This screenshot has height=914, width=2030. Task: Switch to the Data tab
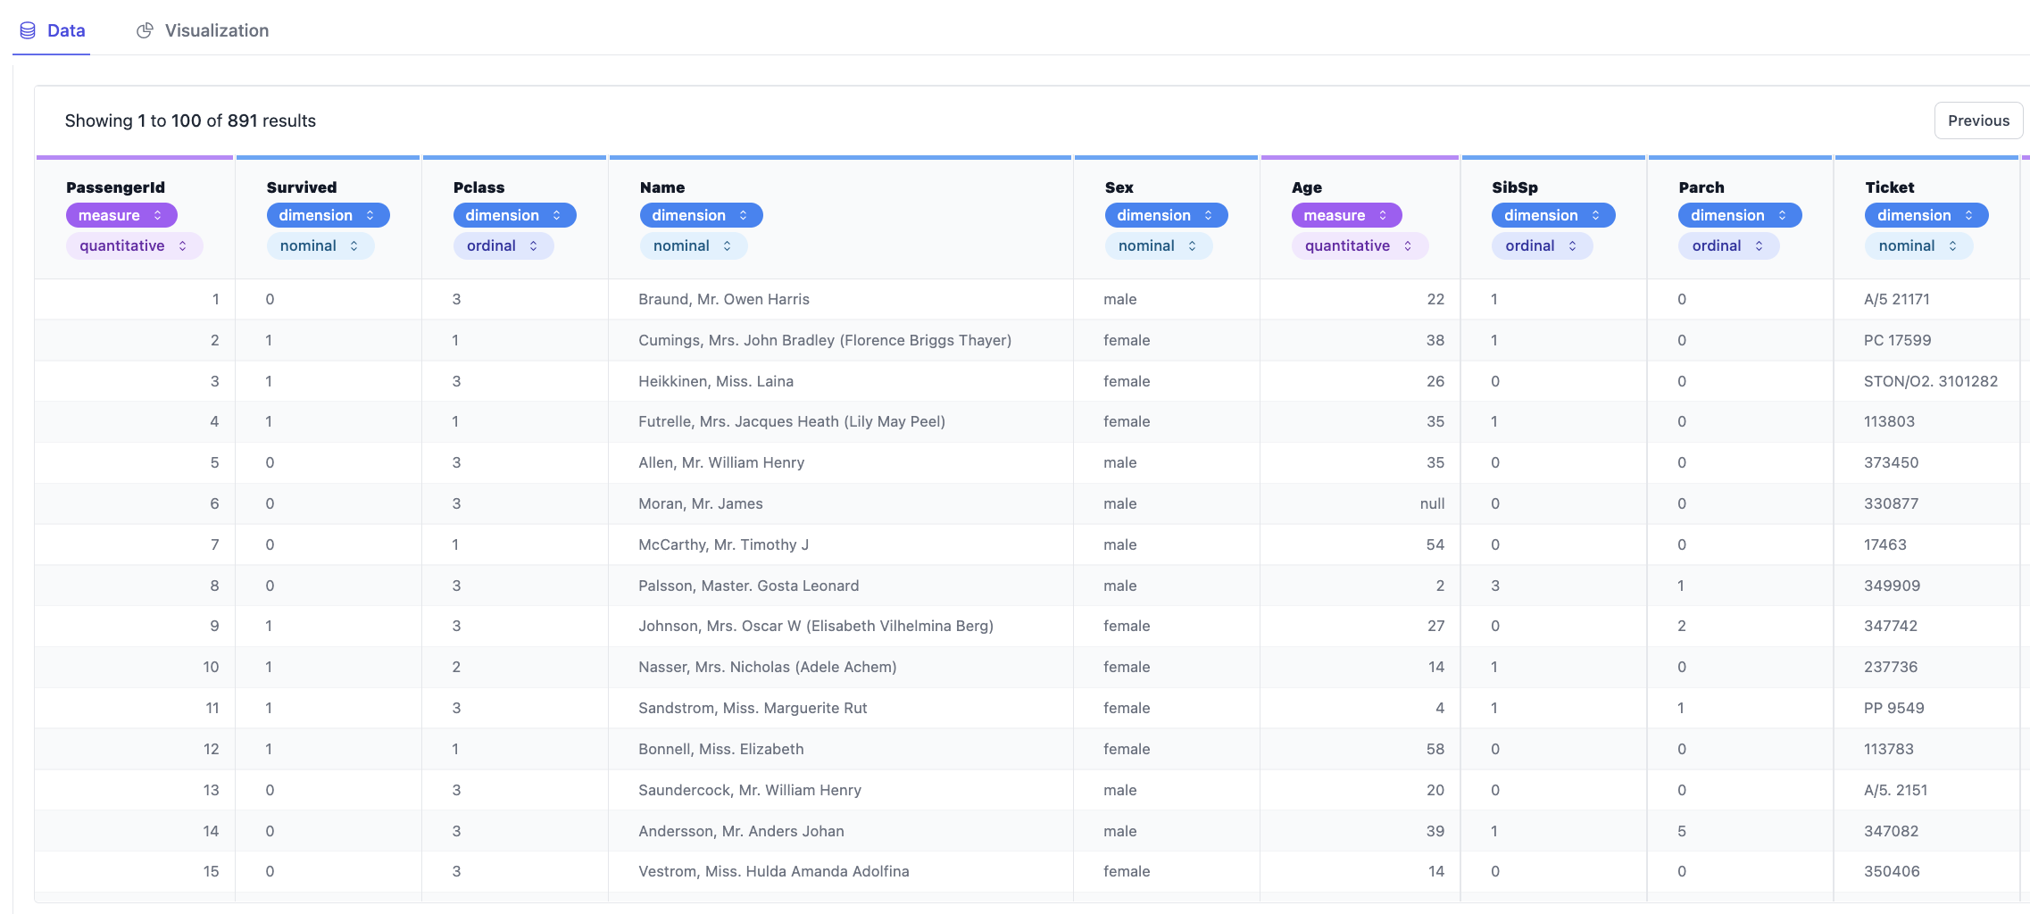pos(52,30)
